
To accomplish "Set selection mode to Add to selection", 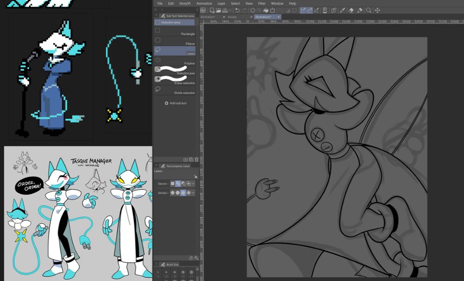I will coord(178,184).
